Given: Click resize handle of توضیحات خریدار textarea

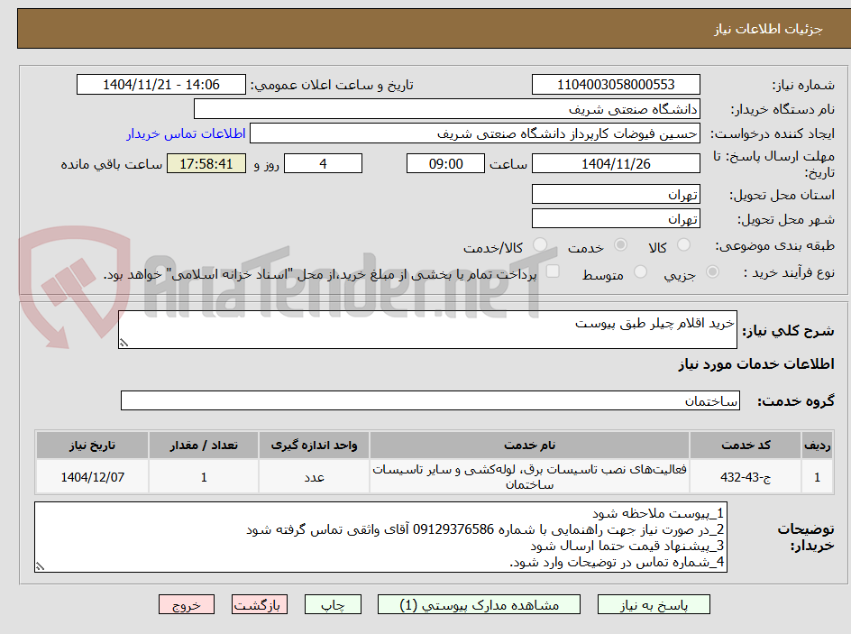Looking at the screenshot, I should (40, 566).
